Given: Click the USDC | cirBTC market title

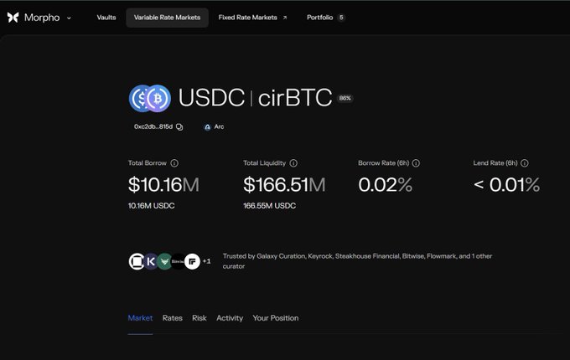Looking at the screenshot, I should point(255,98).
